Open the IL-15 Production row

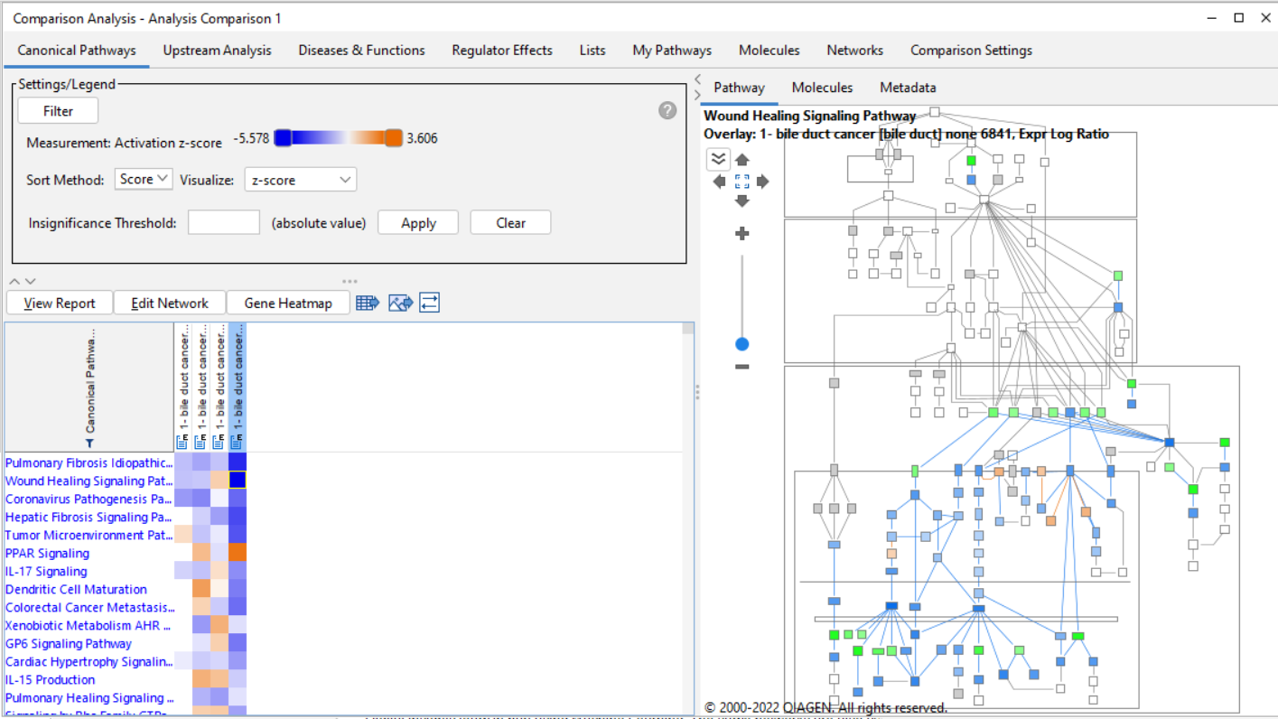pos(89,679)
